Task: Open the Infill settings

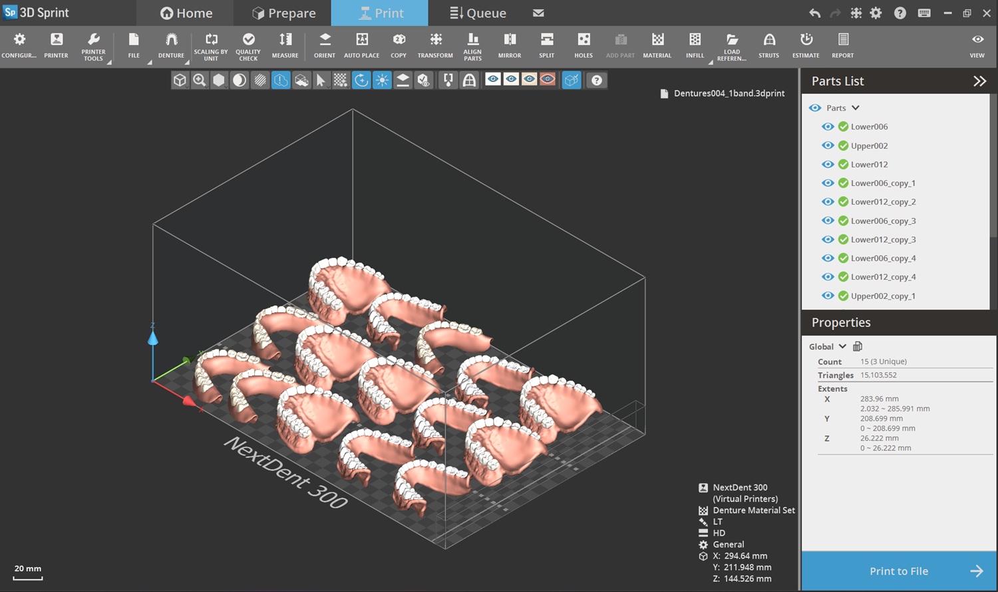Action: click(x=695, y=45)
